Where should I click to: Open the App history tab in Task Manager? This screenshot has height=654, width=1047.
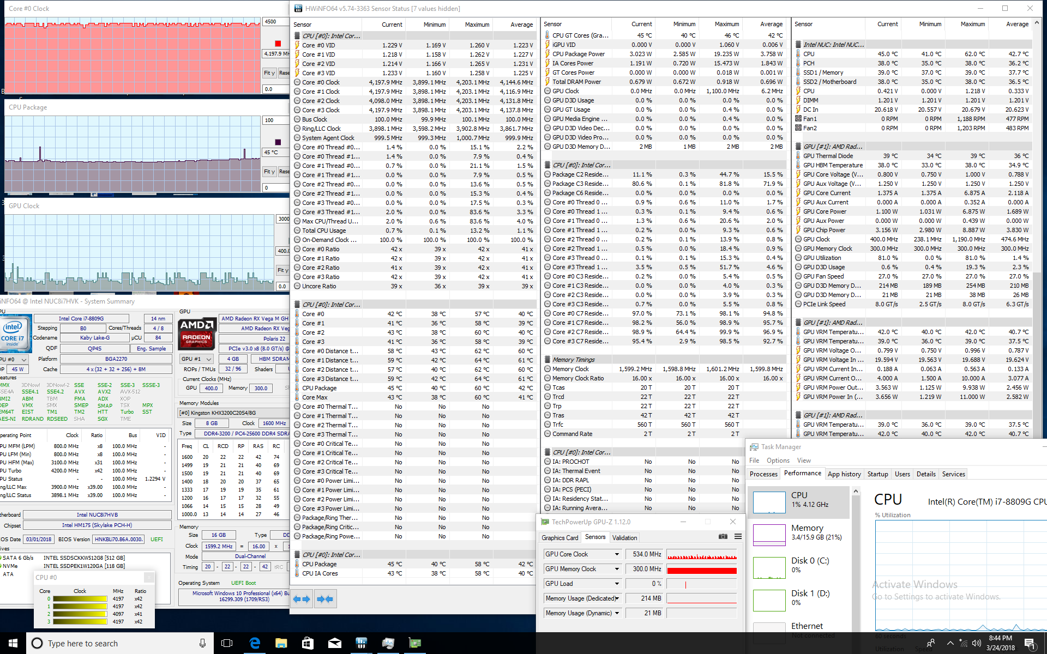pyautogui.click(x=844, y=474)
